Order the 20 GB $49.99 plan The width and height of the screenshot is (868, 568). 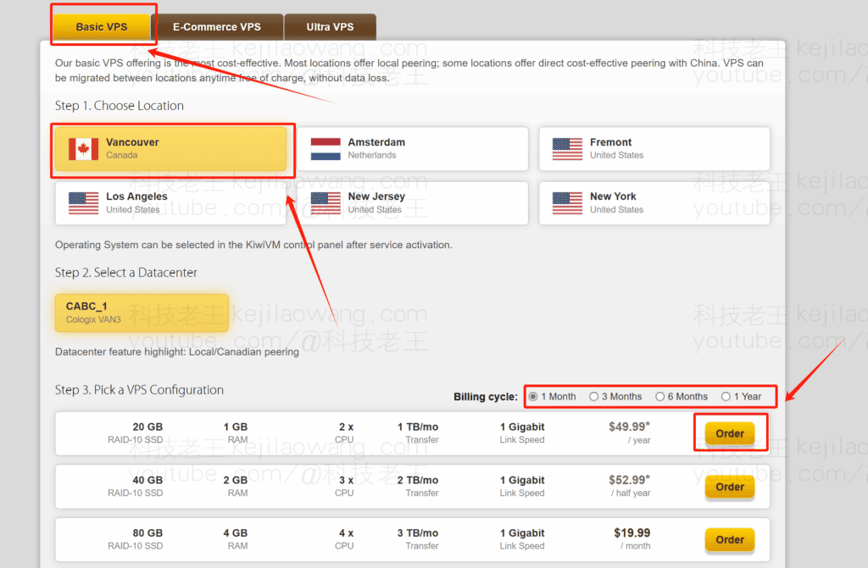[730, 433]
